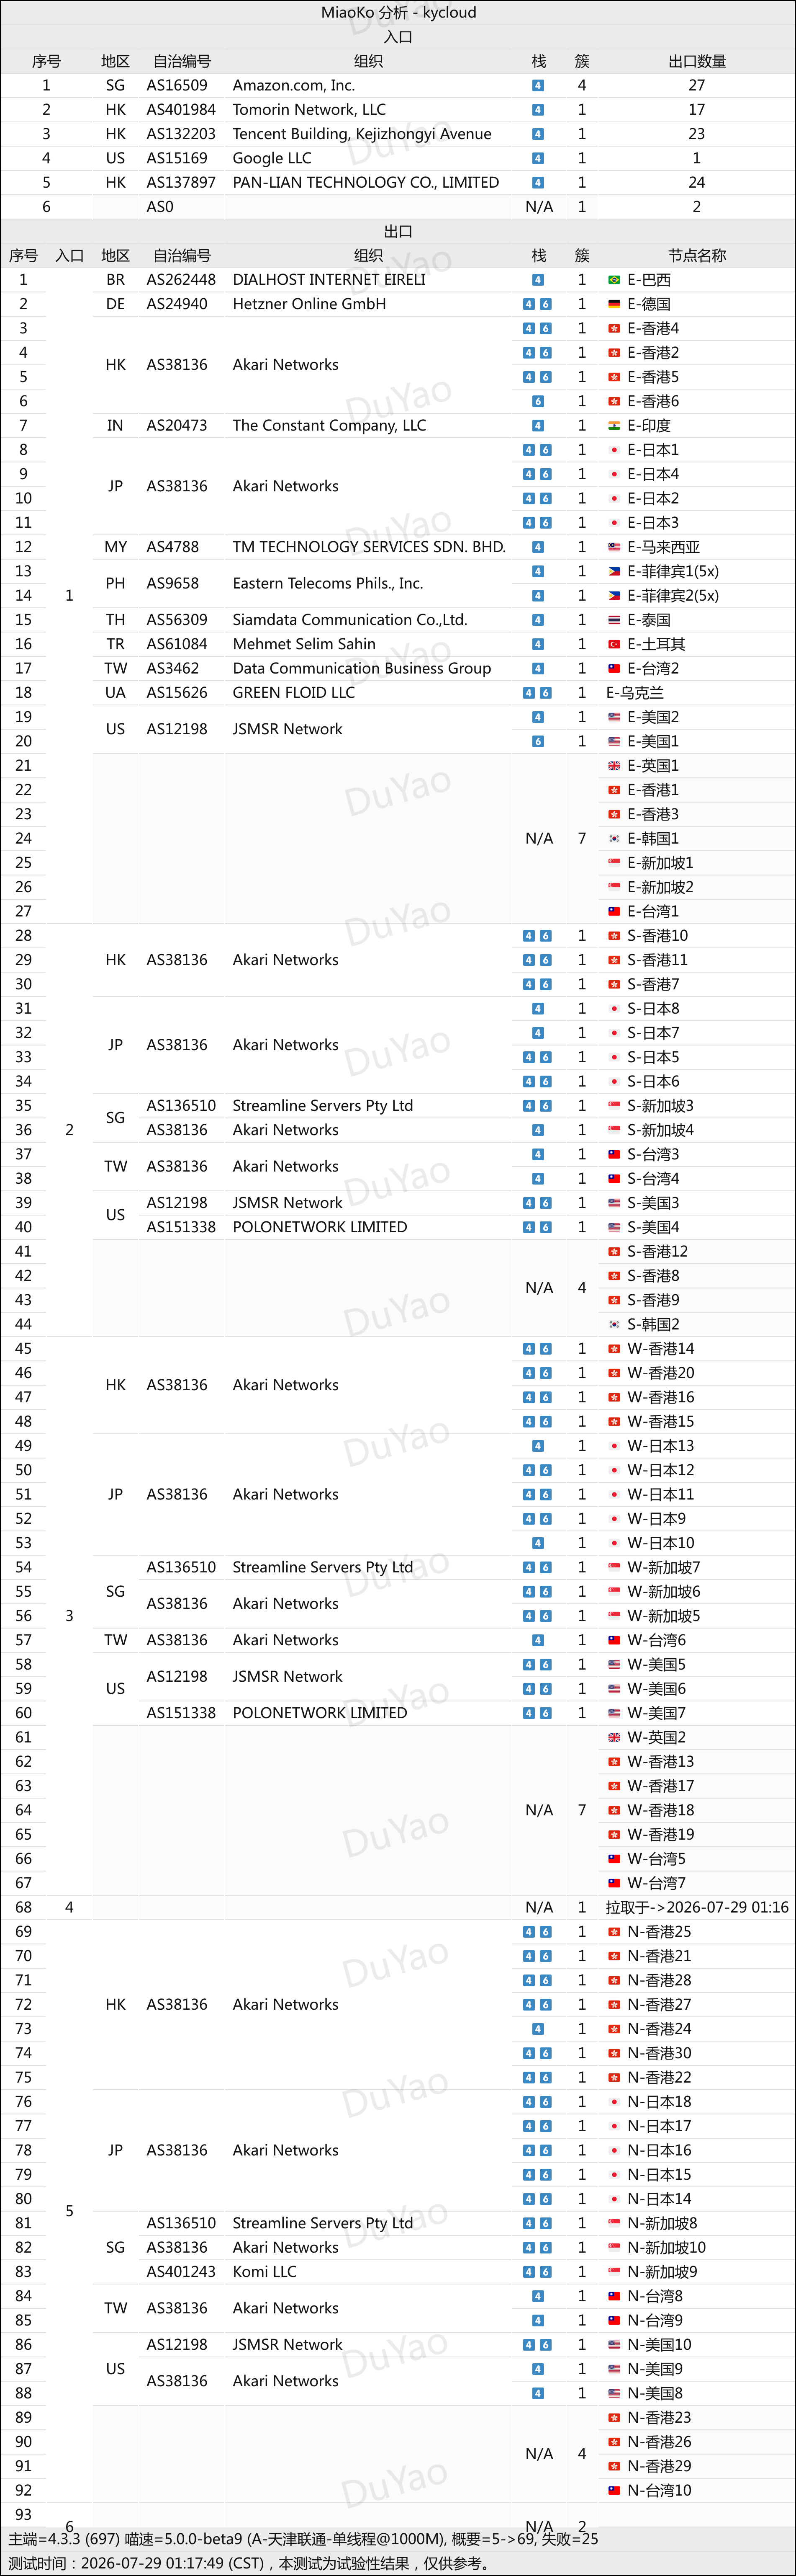The width and height of the screenshot is (796, 2576).
Task: Click the IPv4 badge in E-巴西 row
Action: [x=538, y=280]
